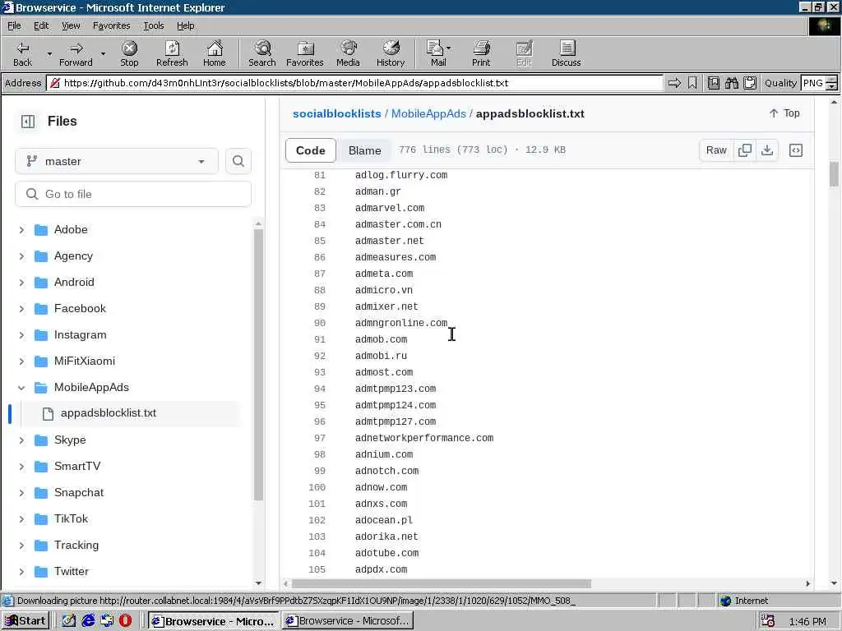The image size is (842, 631).
Task: Switch to the Blame tab
Action: coord(364,150)
